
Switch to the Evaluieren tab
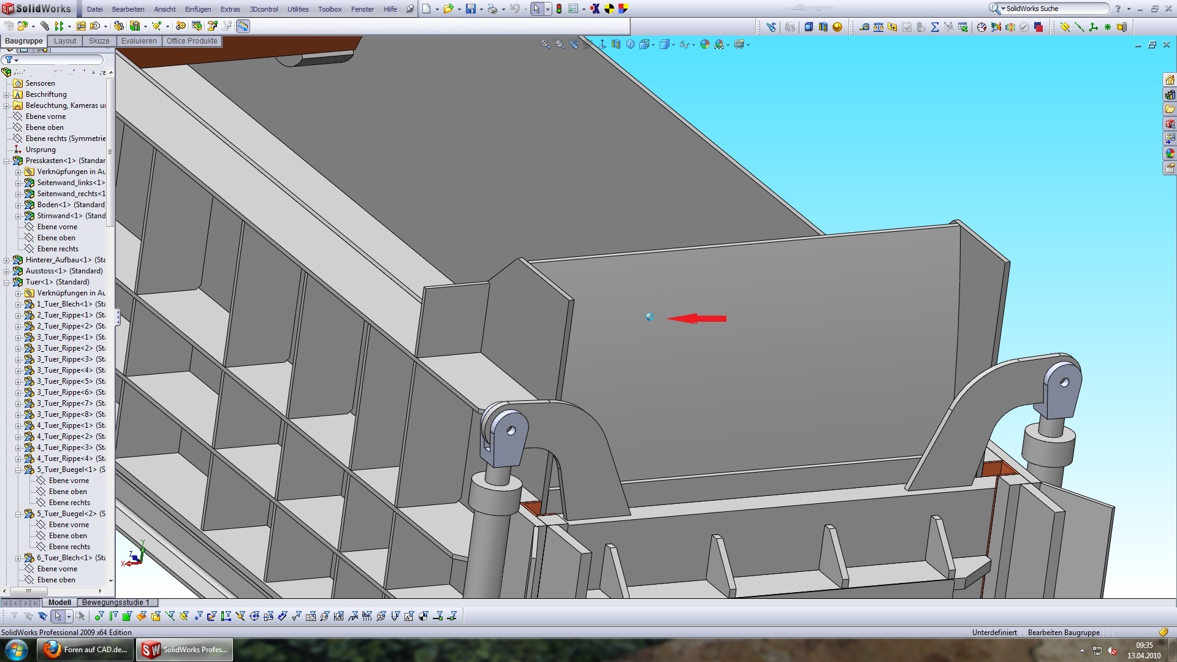[x=139, y=41]
